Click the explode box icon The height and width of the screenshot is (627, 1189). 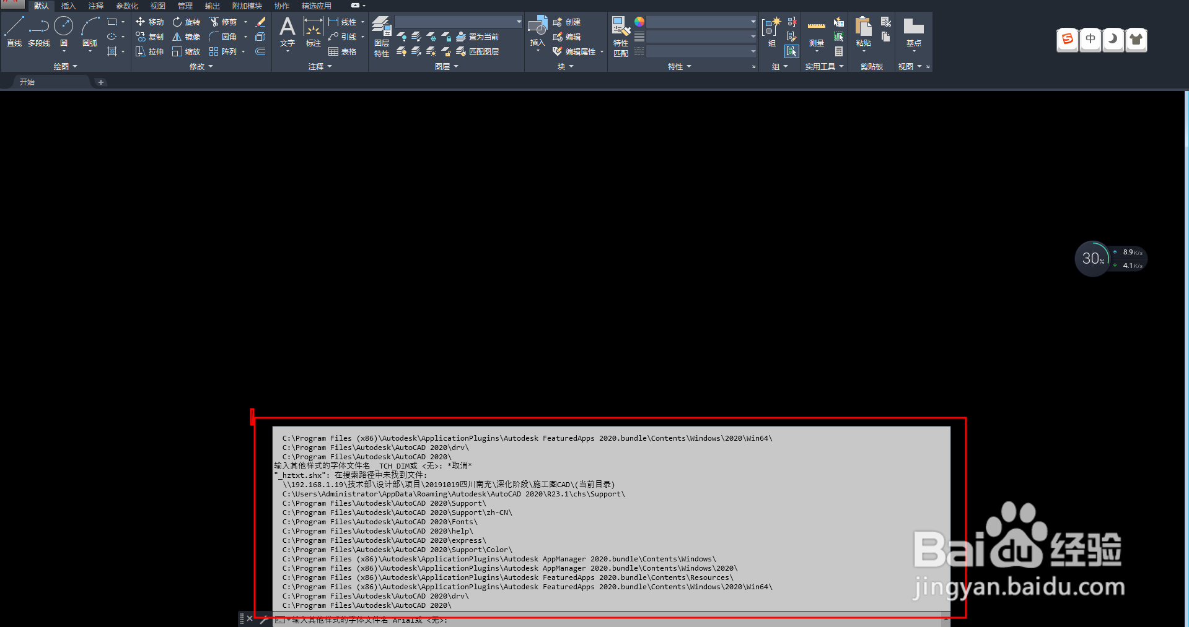point(261,37)
